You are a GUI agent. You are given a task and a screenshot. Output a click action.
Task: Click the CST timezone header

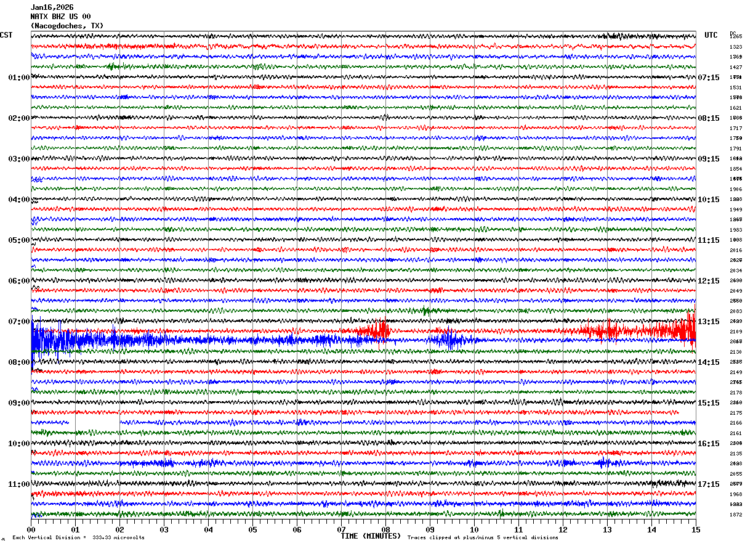(6, 35)
